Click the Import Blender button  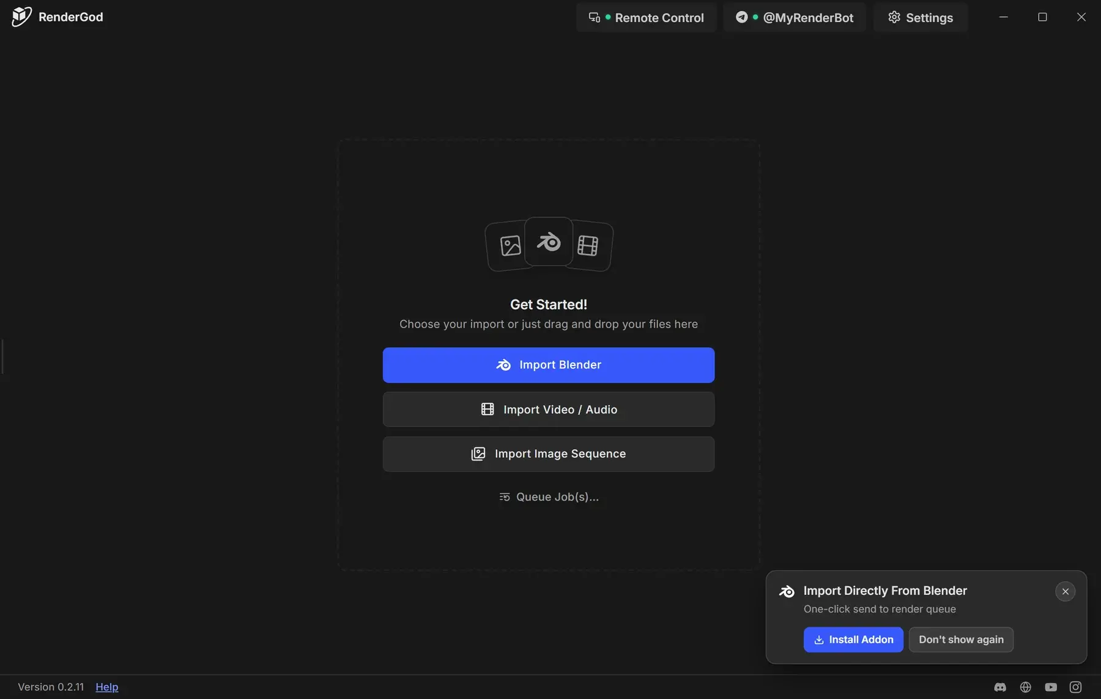(548, 365)
